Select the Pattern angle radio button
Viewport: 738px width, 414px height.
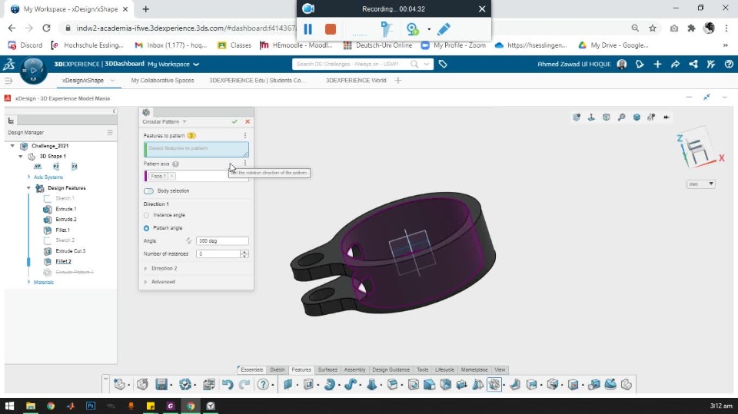(x=146, y=228)
